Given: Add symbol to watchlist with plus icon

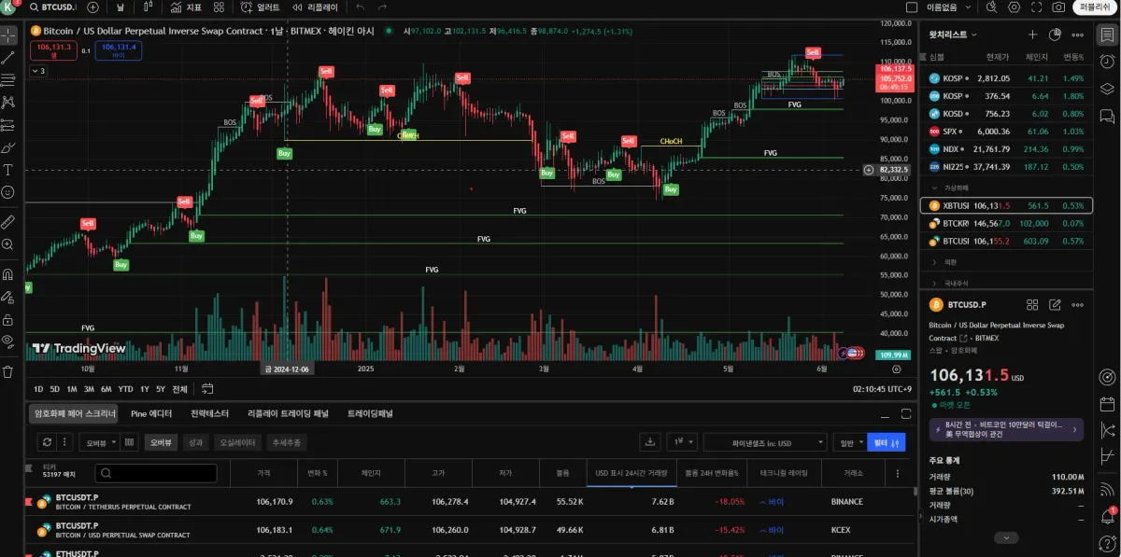Looking at the screenshot, I should pos(1032,35).
